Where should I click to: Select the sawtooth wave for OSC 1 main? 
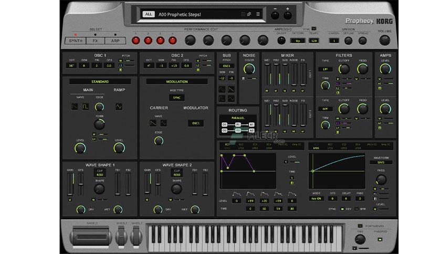[75, 107]
